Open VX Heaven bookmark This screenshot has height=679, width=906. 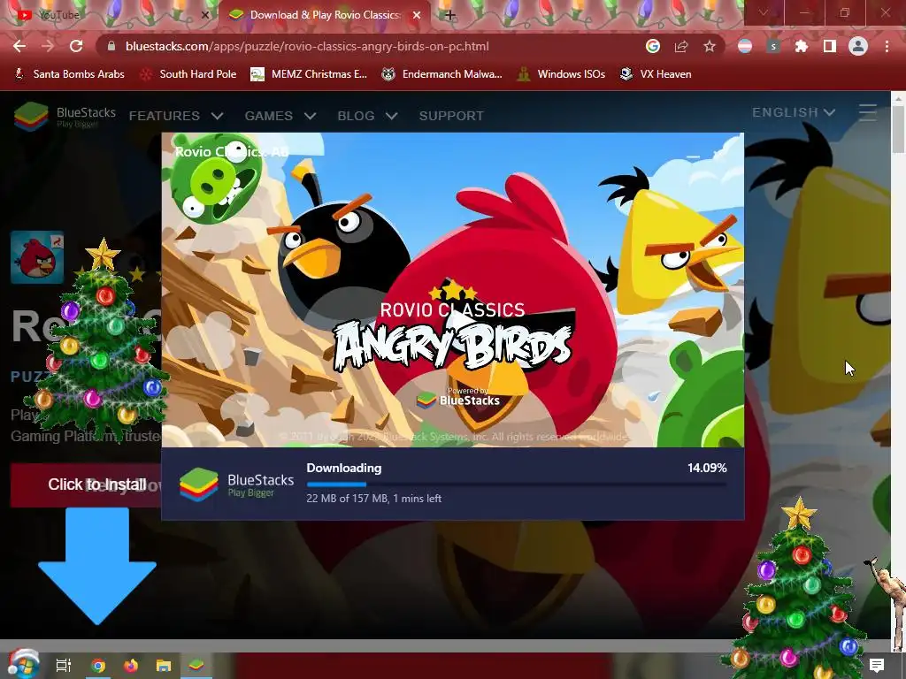pos(656,74)
